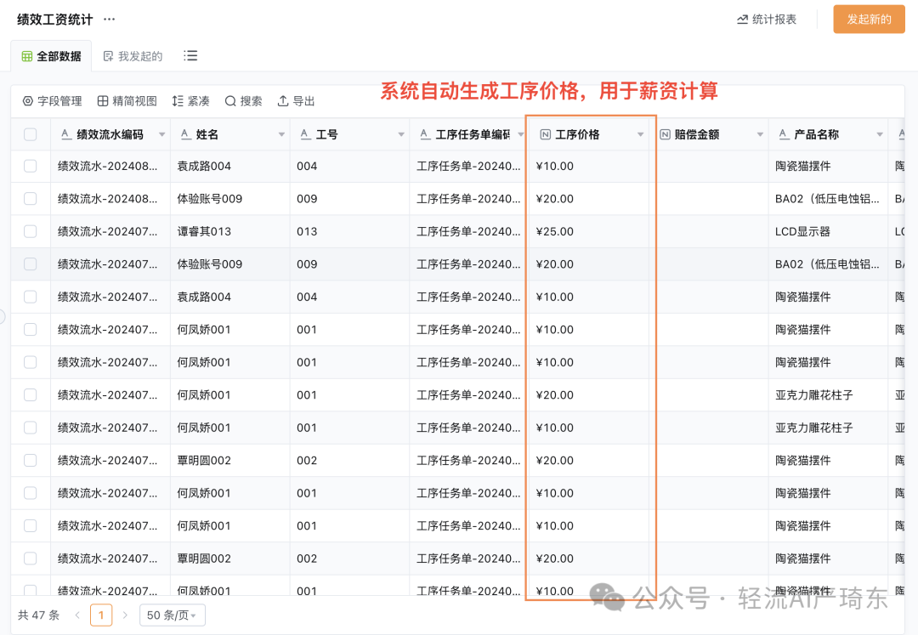Switch to 精简视图 simplified view

[129, 99]
